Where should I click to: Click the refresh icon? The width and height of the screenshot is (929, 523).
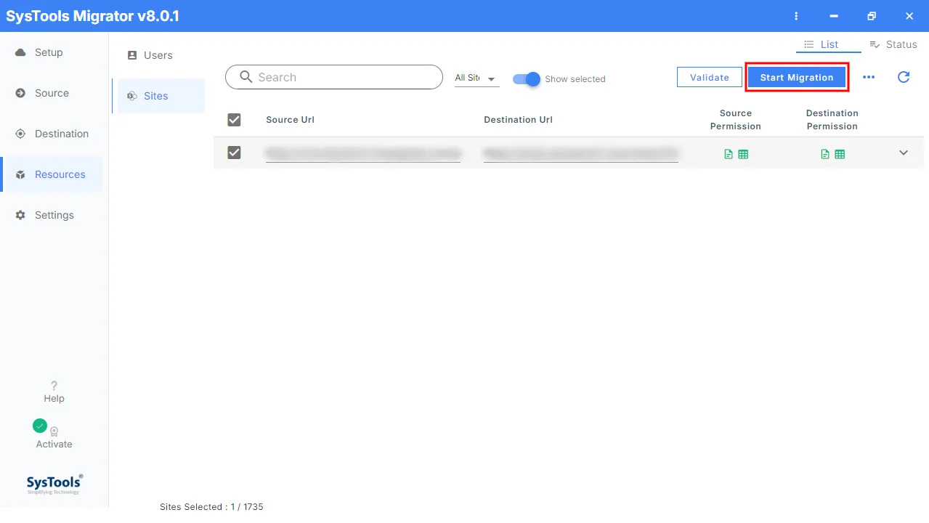904,77
